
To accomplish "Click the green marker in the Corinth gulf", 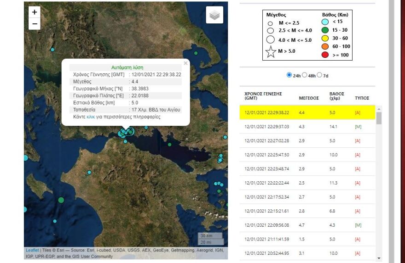I will (x=169, y=145).
